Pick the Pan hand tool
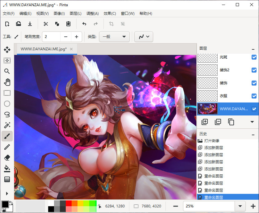259x213 pixels. (x=7, y=82)
